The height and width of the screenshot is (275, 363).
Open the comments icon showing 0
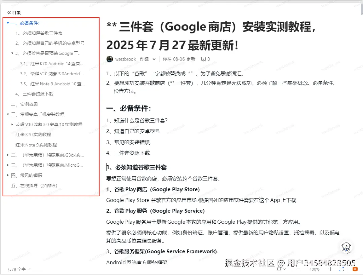pos(203,59)
